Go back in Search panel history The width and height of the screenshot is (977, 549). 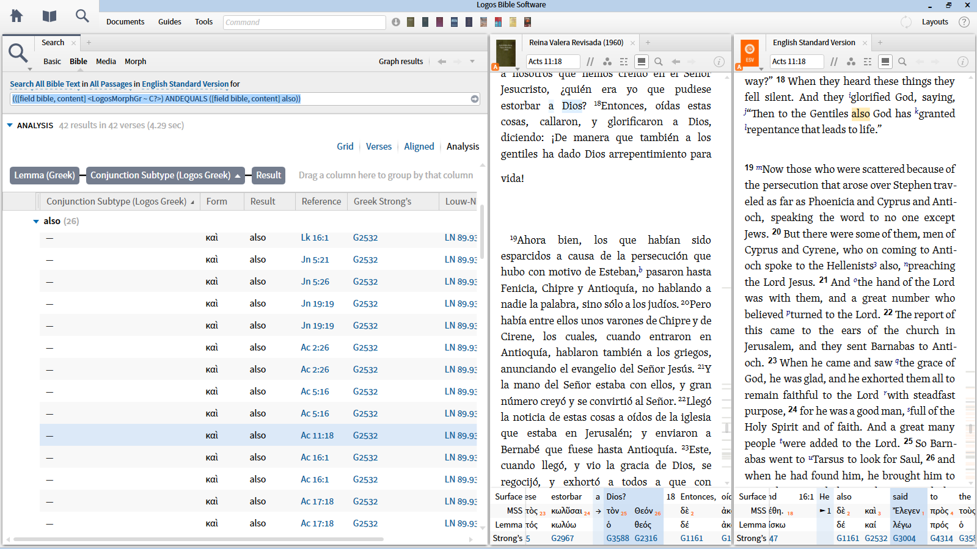(x=442, y=62)
